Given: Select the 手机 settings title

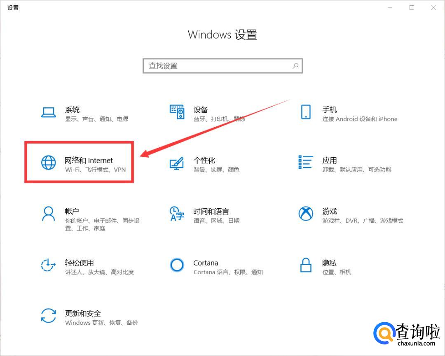Looking at the screenshot, I should coord(330,109).
